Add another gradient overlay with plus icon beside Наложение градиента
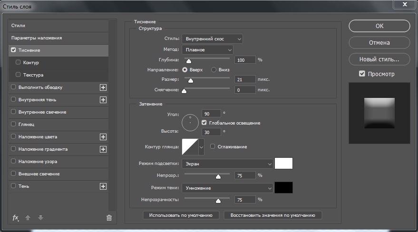Screen dimensions: 418x232 (103, 149)
